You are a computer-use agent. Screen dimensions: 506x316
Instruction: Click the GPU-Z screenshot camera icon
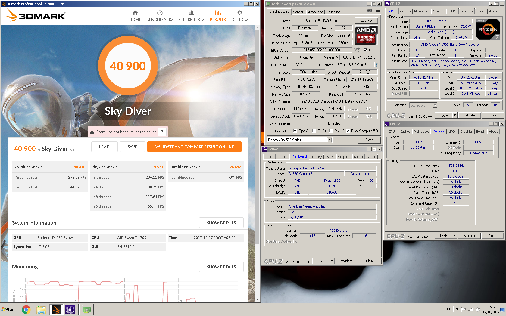pyautogui.click(x=370, y=11)
